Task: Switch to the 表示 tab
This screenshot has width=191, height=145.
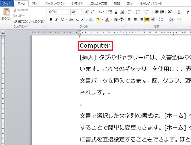Action: tap(130, 3)
